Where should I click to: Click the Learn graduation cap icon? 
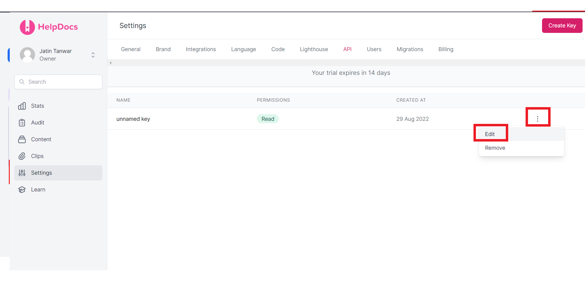[22, 190]
